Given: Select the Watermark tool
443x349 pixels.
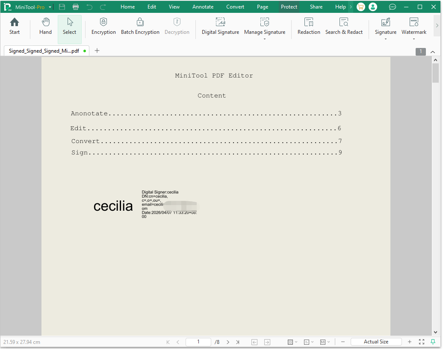Looking at the screenshot, I should [x=413, y=26].
